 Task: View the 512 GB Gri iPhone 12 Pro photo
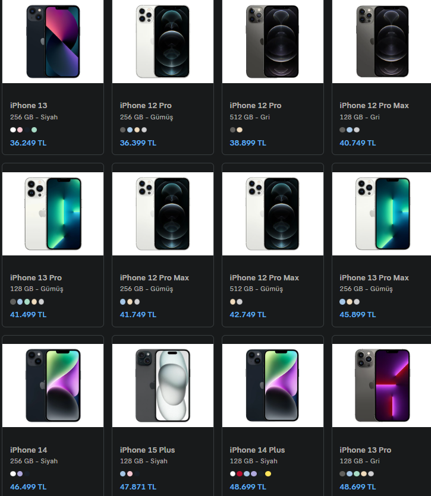tap(273, 42)
